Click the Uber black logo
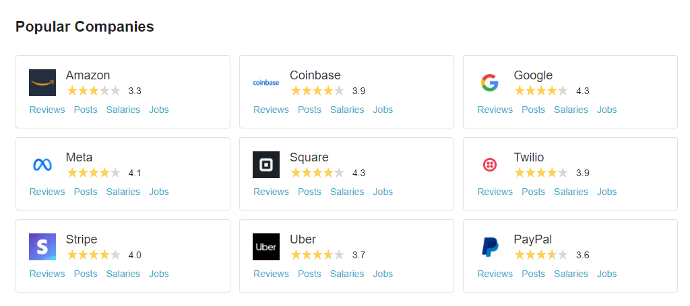The width and height of the screenshot is (690, 306). click(266, 247)
